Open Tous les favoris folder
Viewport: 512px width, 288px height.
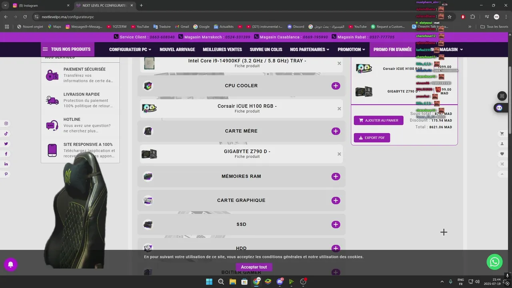(494, 27)
